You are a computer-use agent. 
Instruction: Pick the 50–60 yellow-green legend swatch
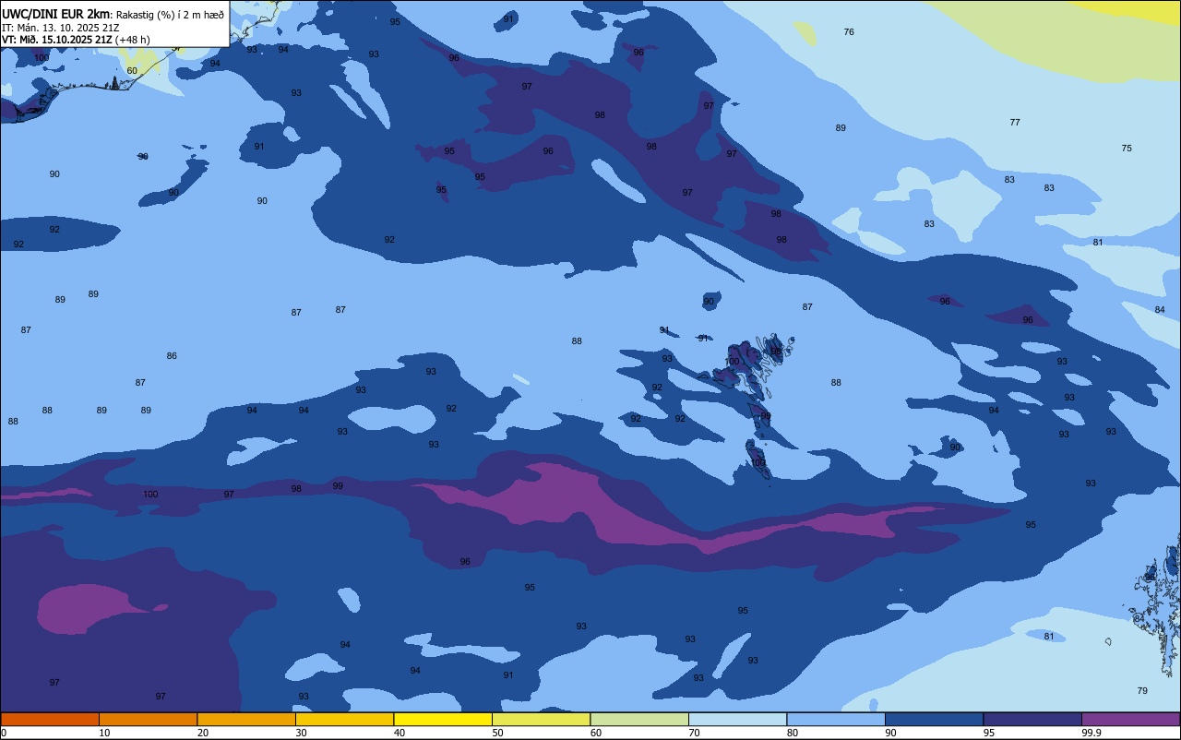(x=541, y=719)
